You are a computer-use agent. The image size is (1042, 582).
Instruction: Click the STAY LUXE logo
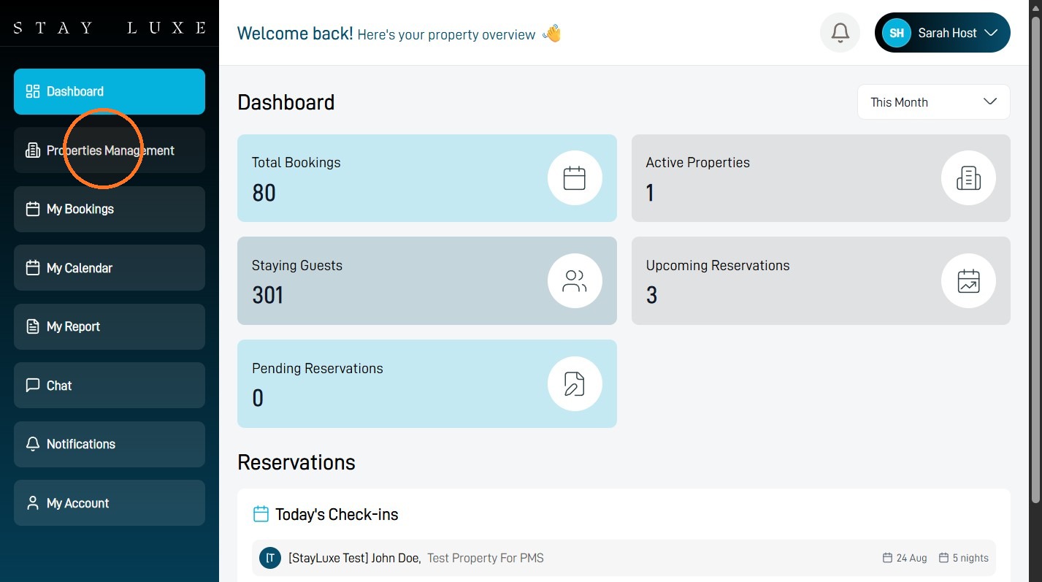[110, 28]
